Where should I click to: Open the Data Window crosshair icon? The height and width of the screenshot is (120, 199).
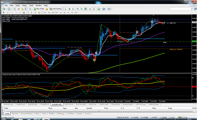19,9
